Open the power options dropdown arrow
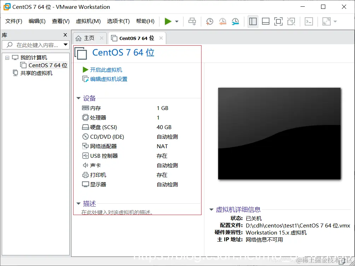Image resolution: width=355 pixels, height=266 pixels. 177,22
